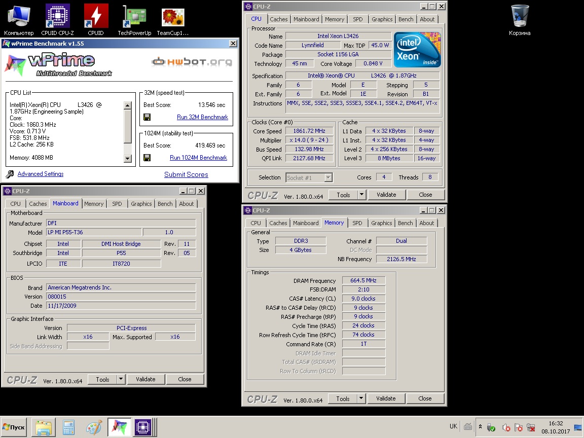Expand Tools arrow in Memory window
Viewport: 584px width, 438px height.
tap(361, 399)
